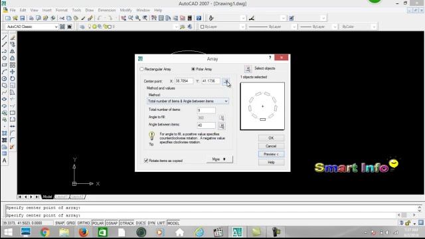Toggle SNAP mode in status bar
Screen dimensions: 425x239
59,223
